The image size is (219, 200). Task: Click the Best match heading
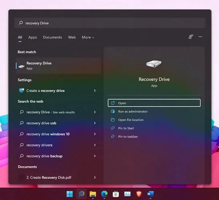click(x=27, y=52)
